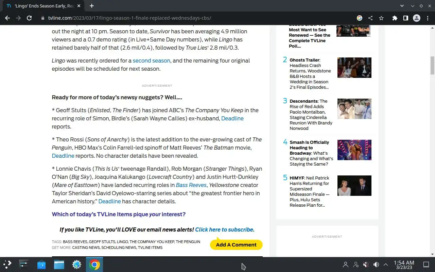Open Descendants: Rise of Red article
This screenshot has width=435, height=272.
pos(311,115)
